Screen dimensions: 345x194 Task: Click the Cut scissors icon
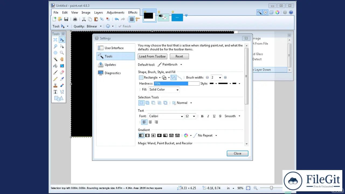pos(84,19)
